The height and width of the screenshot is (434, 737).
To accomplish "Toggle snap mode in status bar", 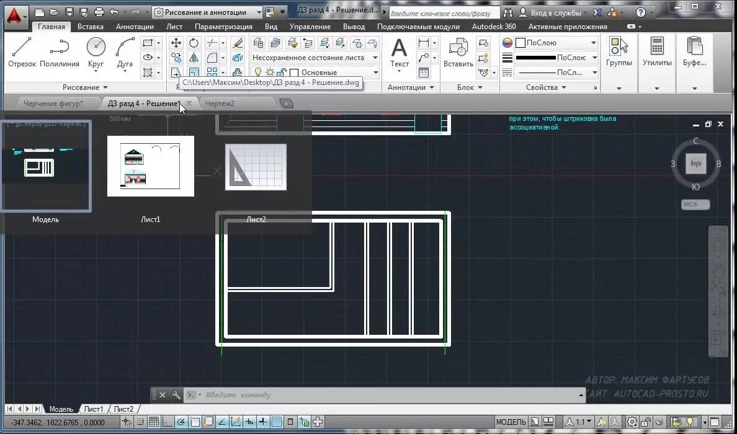I will tap(140, 422).
